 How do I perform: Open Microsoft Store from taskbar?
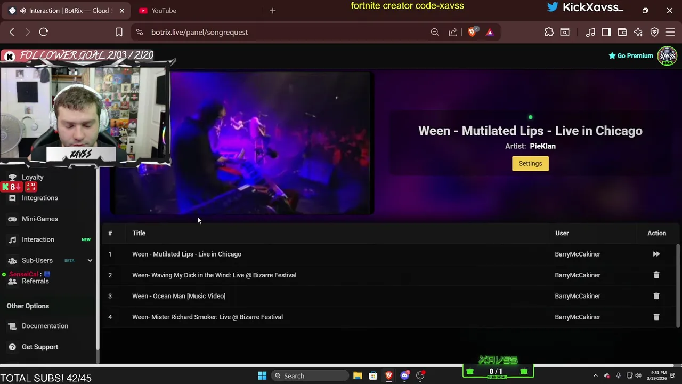pyautogui.click(x=373, y=376)
